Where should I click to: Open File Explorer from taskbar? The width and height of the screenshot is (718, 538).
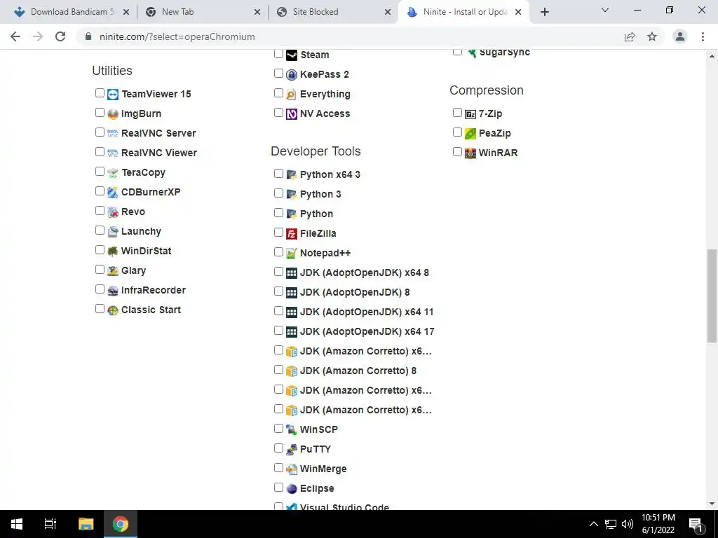point(86,524)
